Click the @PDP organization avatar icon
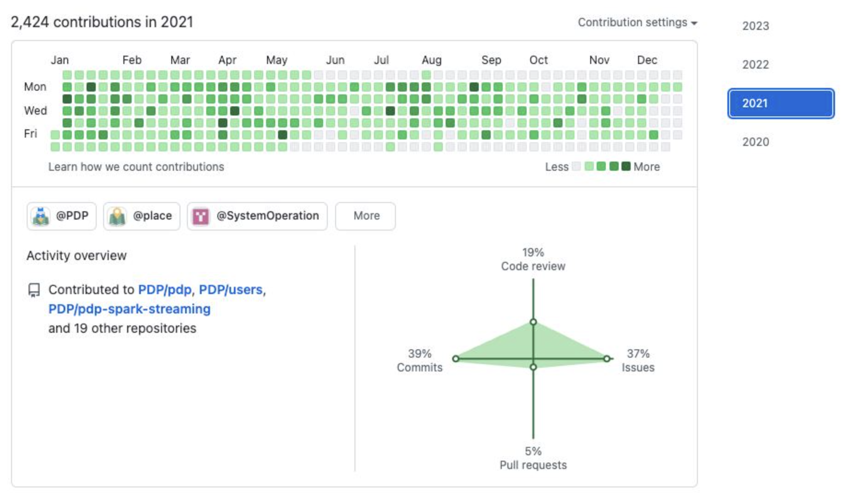The height and width of the screenshot is (498, 859). click(x=41, y=216)
